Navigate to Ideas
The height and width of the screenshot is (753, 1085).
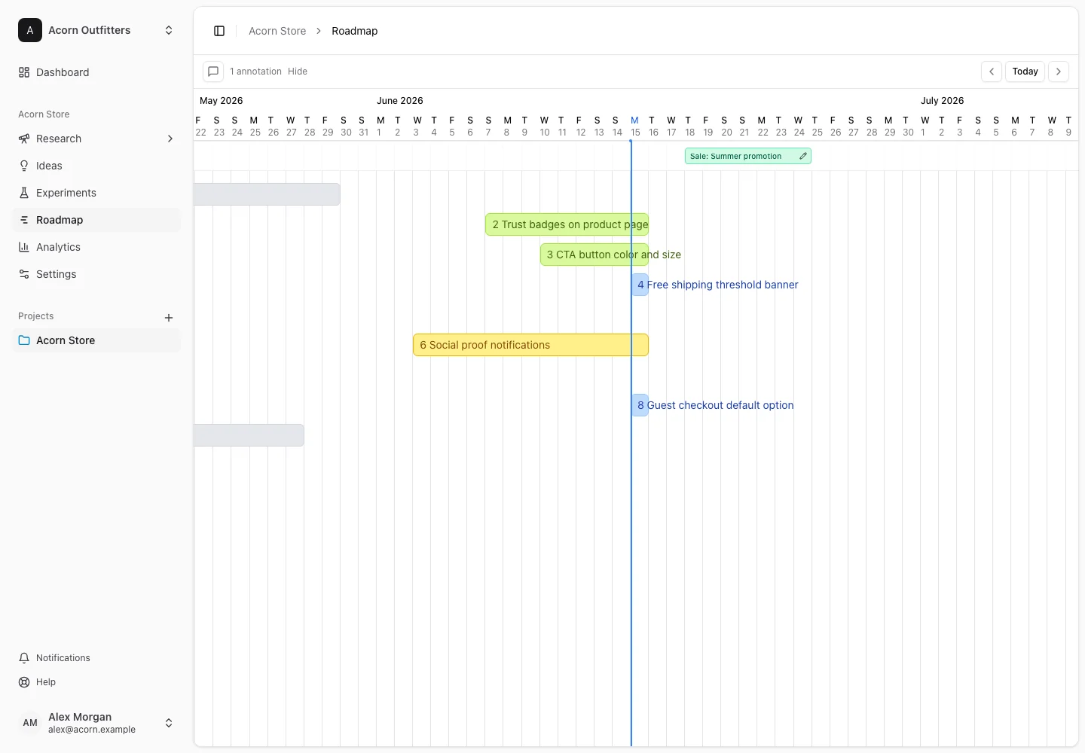point(96,166)
